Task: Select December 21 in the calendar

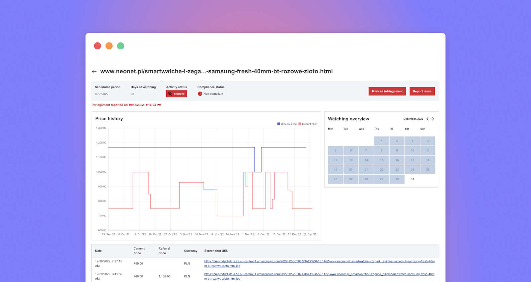Action: (366, 170)
